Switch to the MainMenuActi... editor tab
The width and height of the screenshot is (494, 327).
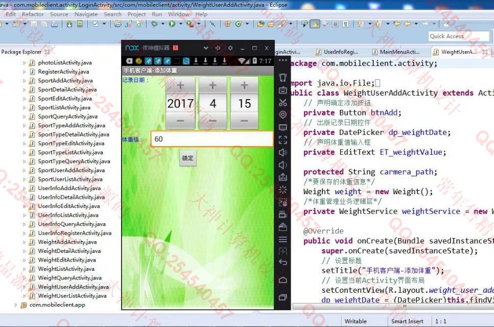(396, 52)
